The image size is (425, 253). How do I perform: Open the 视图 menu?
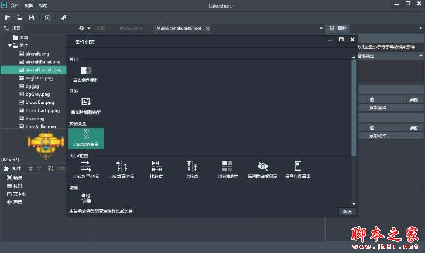click(x=29, y=5)
